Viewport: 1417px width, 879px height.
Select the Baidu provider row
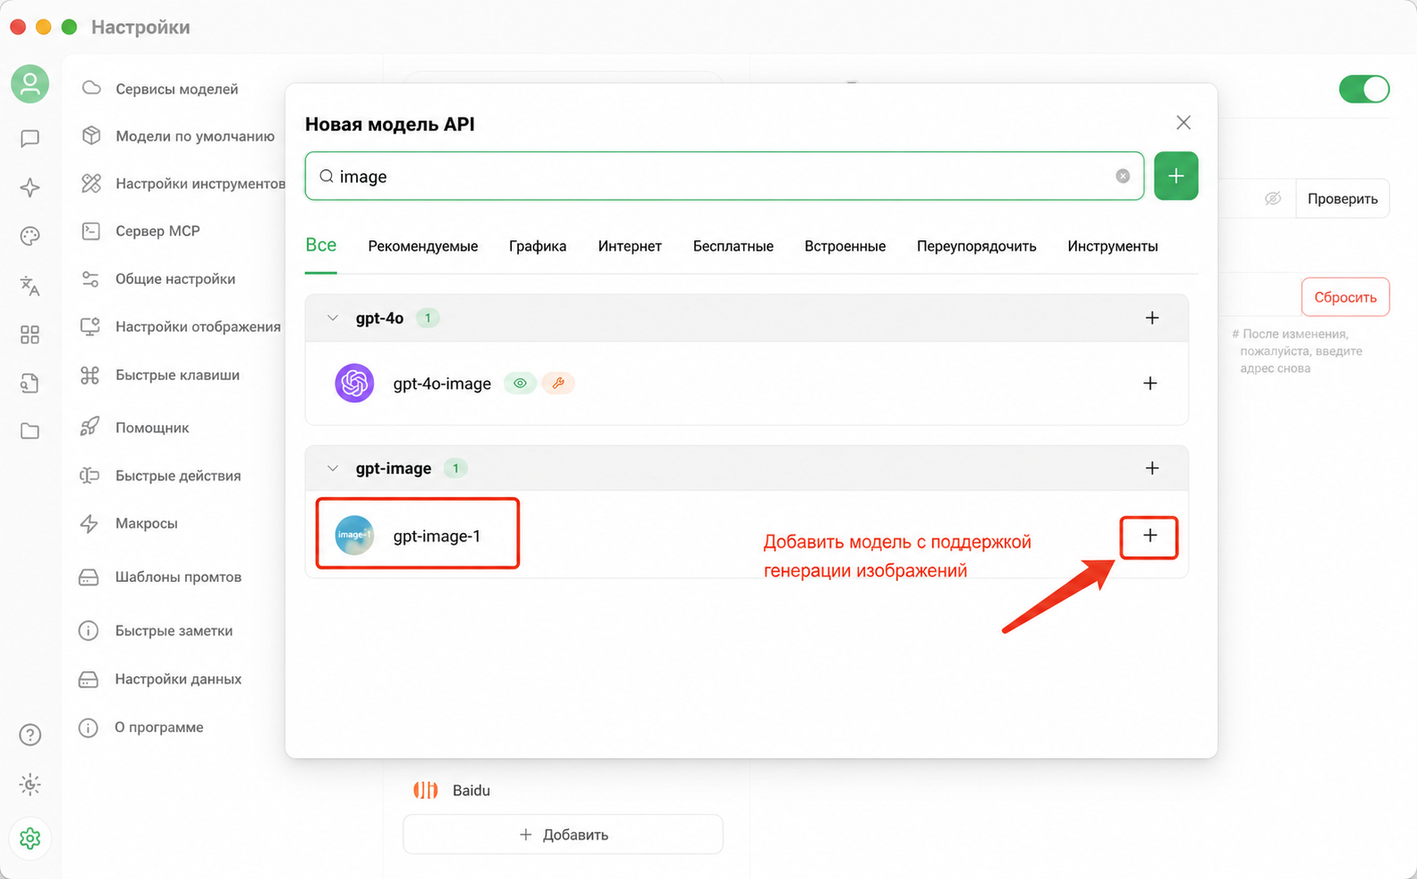click(563, 790)
